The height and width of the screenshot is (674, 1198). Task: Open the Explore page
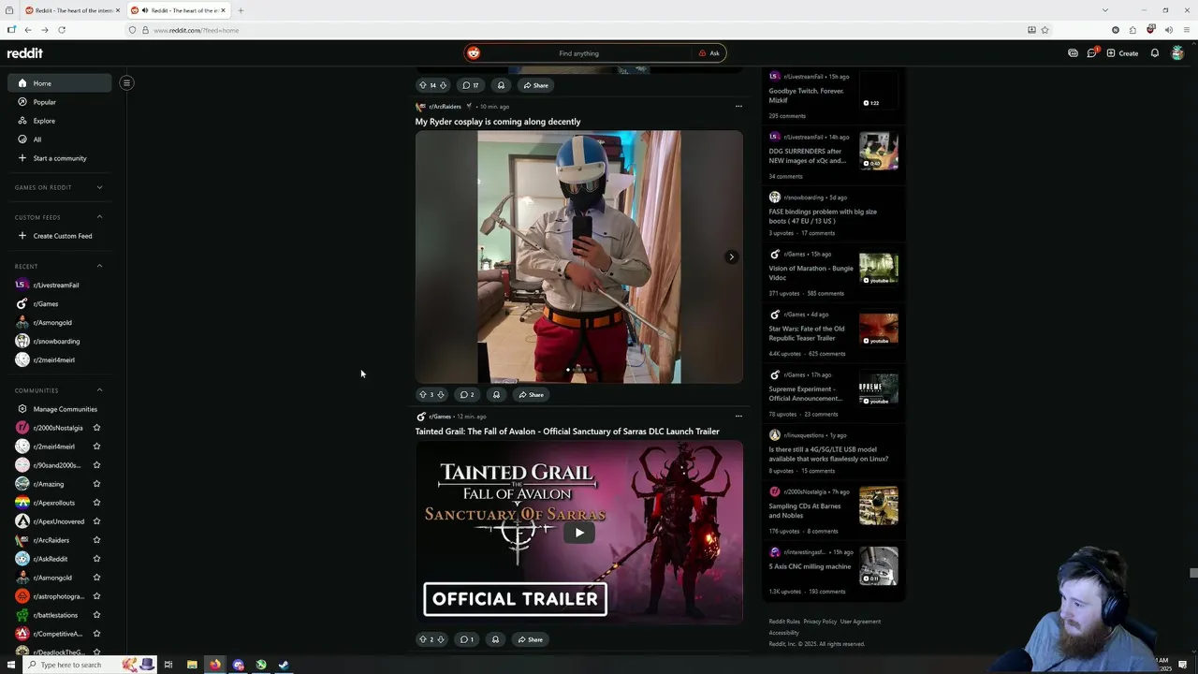pos(60,121)
